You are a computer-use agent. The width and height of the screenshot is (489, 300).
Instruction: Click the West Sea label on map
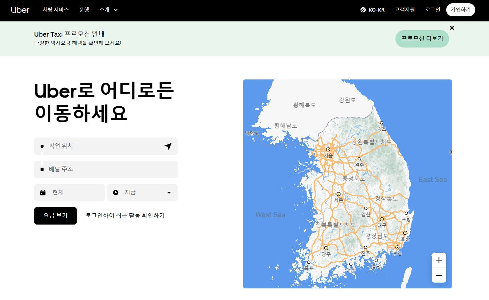[270, 215]
